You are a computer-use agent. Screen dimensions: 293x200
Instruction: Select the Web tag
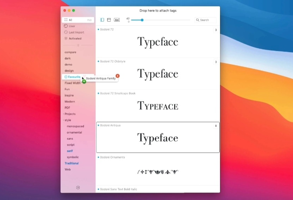[x=68, y=169]
